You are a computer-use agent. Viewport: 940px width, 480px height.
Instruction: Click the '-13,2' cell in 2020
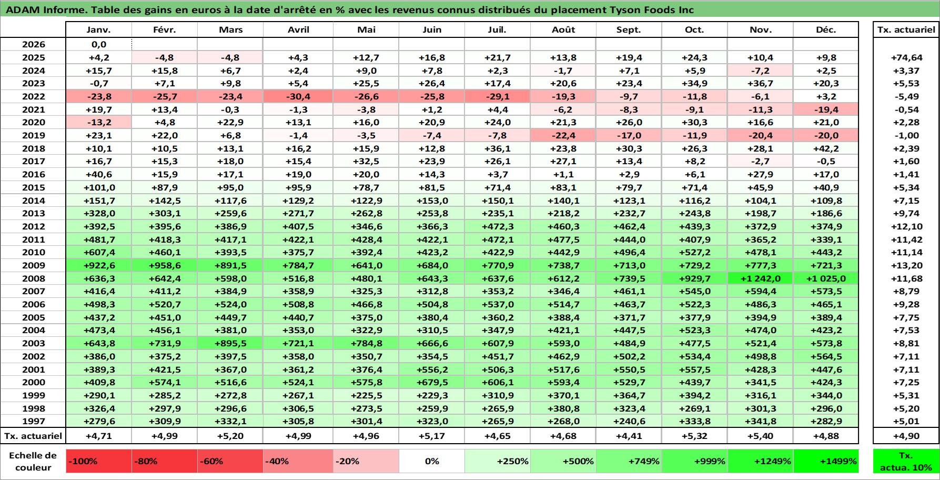(x=99, y=122)
